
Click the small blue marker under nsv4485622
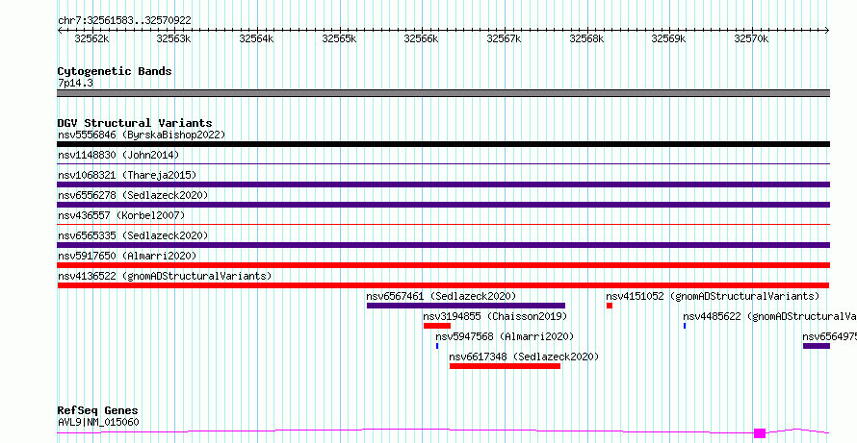(685, 326)
